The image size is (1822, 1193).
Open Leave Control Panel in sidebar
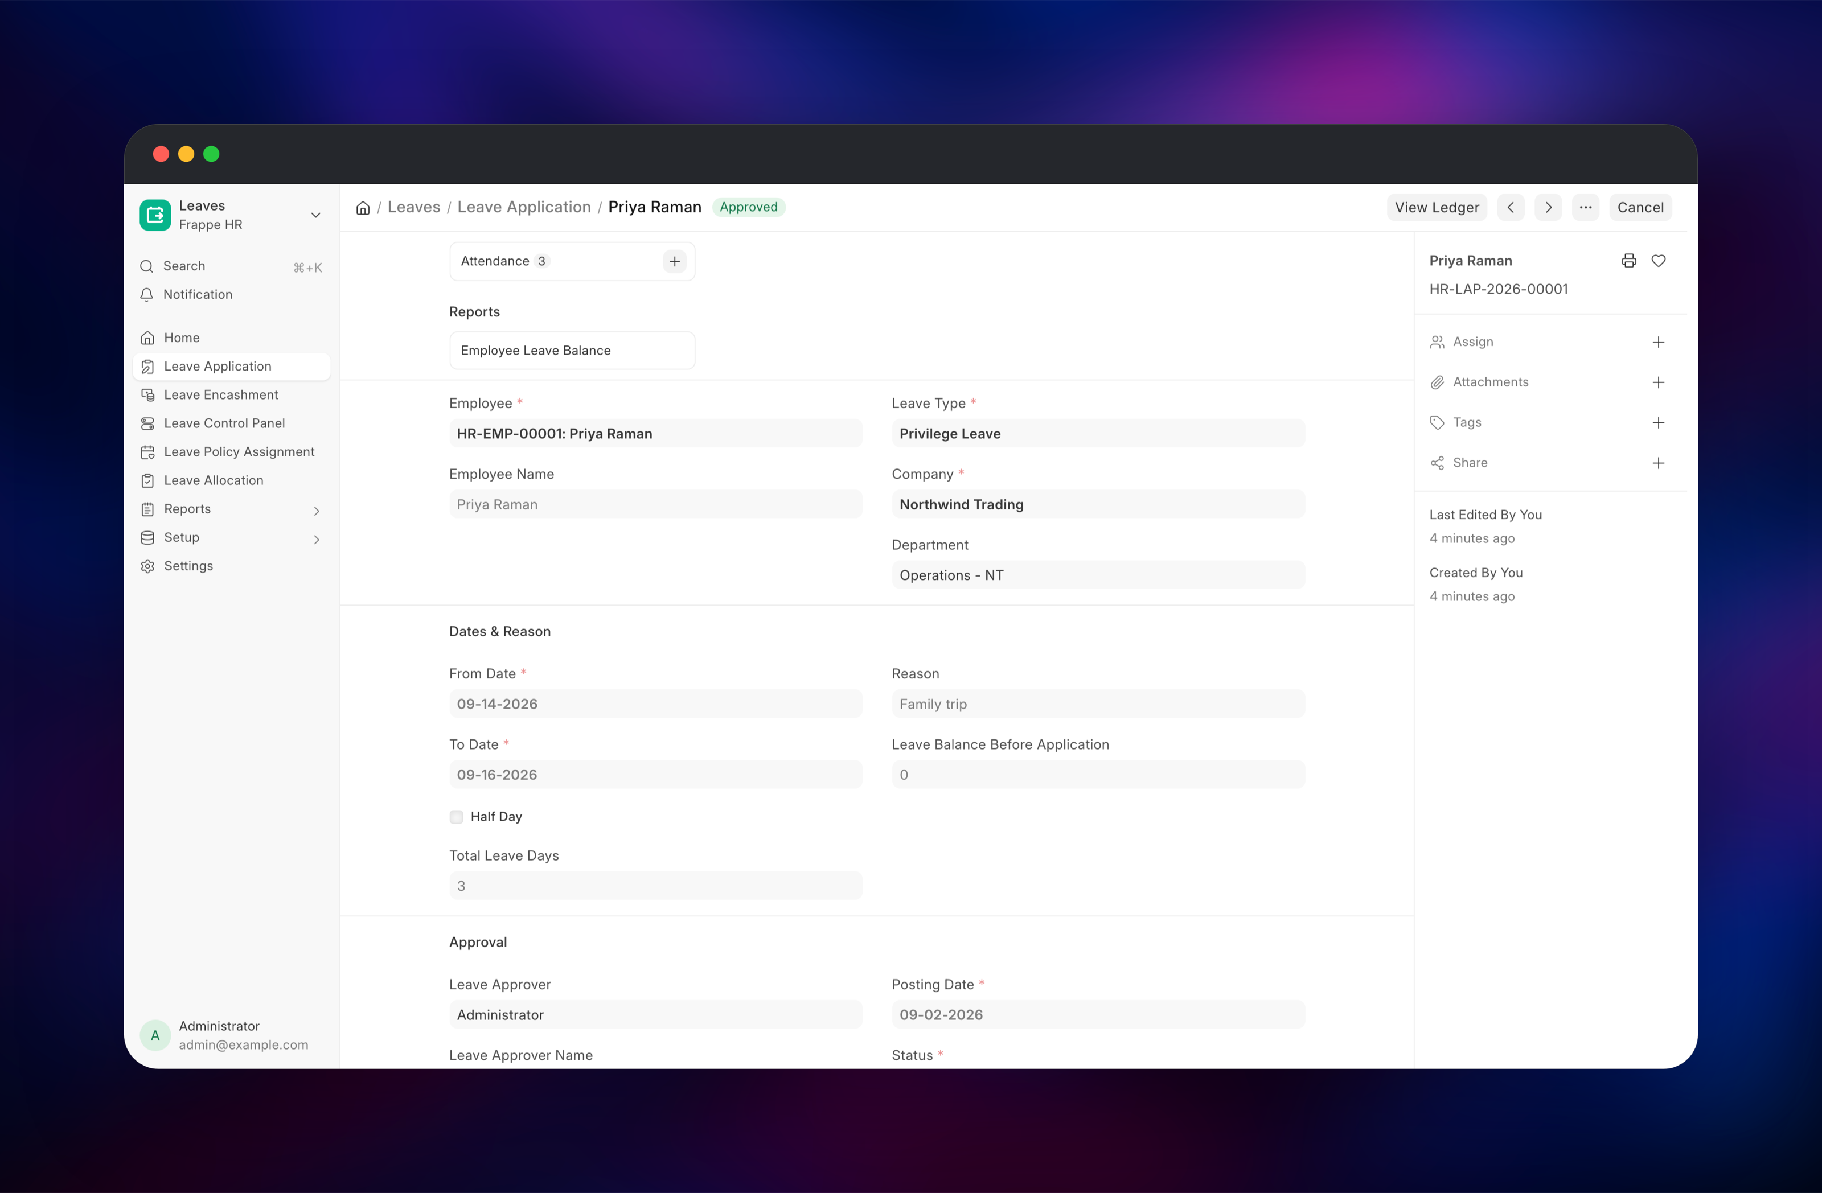[232, 423]
